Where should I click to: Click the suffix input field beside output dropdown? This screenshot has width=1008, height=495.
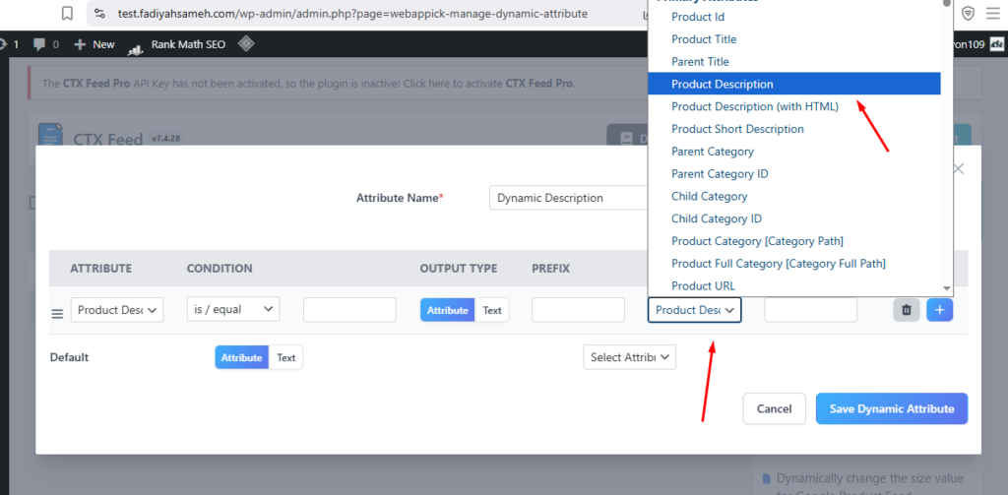click(811, 310)
